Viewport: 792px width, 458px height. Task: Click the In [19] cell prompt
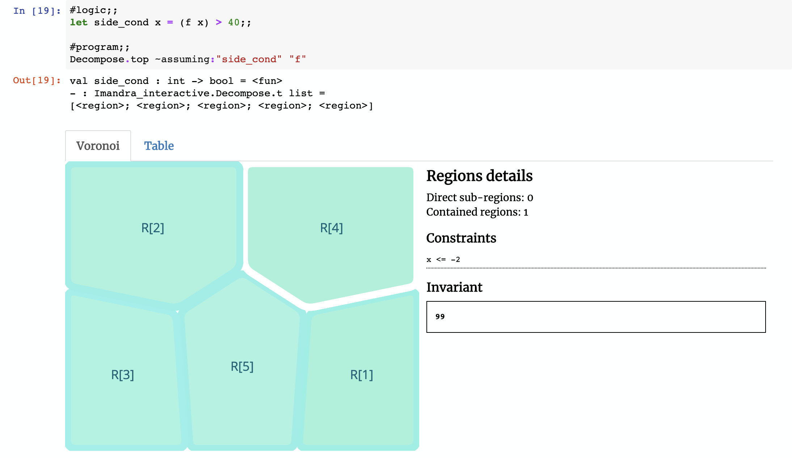tap(37, 11)
